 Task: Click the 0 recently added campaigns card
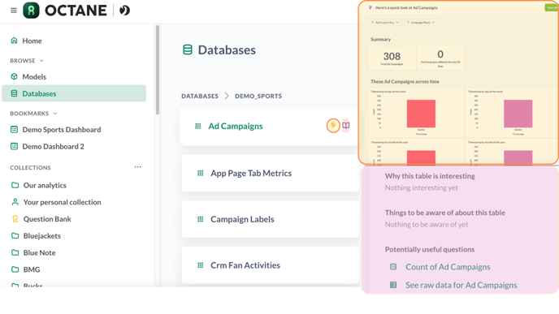[x=440, y=58]
